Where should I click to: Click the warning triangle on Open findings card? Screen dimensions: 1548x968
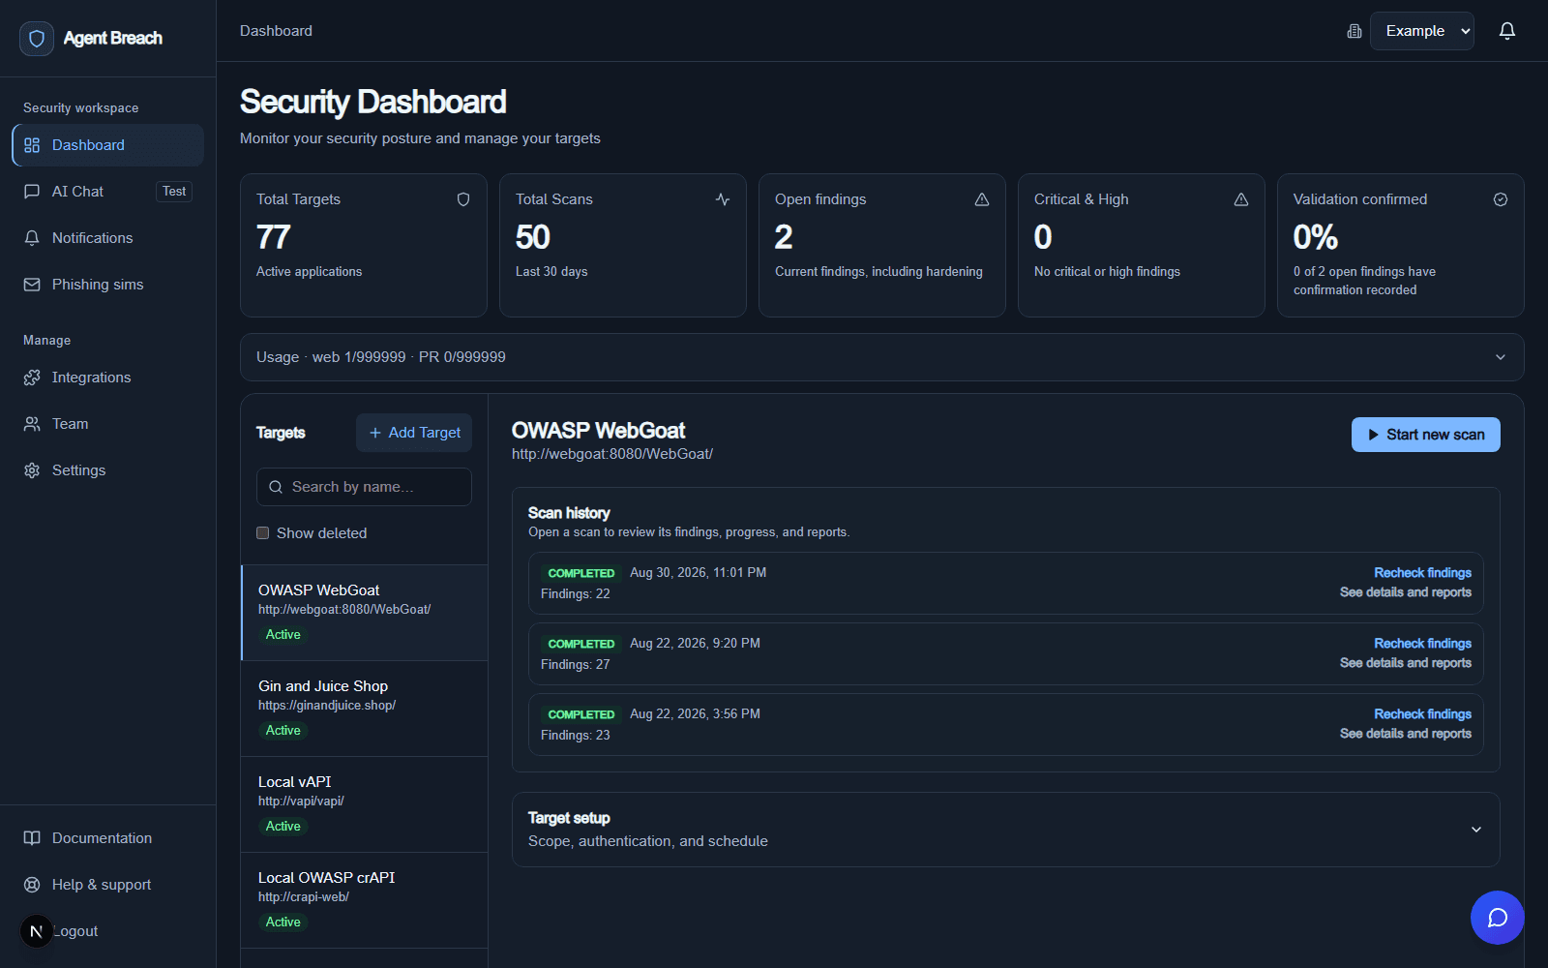coord(982,199)
